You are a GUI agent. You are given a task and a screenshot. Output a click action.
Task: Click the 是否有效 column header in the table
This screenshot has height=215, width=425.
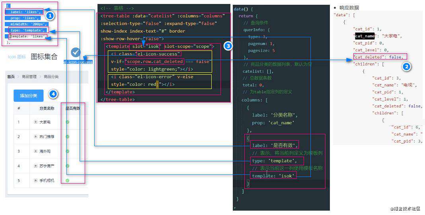pyautogui.click(x=73, y=108)
